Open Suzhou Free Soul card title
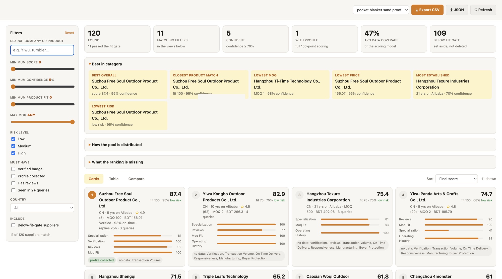Image resolution: width=502 pixels, height=279 pixels. pos(119,200)
